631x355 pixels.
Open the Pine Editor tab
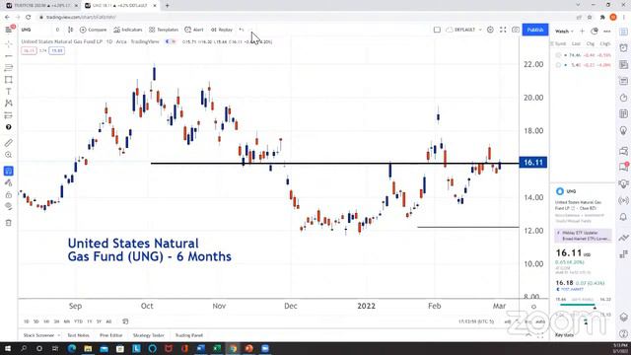point(111,335)
